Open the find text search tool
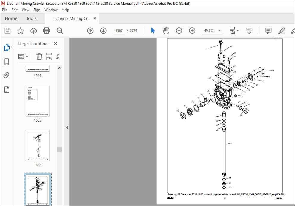 pos(60,31)
